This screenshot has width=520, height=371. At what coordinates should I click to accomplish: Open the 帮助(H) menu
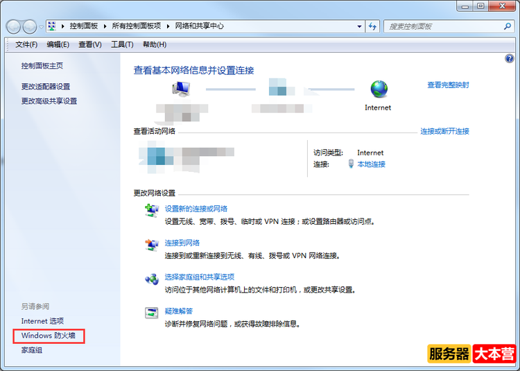point(154,44)
